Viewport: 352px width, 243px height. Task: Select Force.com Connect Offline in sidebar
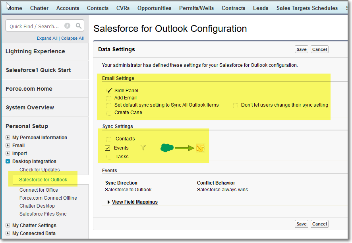[x=48, y=198]
